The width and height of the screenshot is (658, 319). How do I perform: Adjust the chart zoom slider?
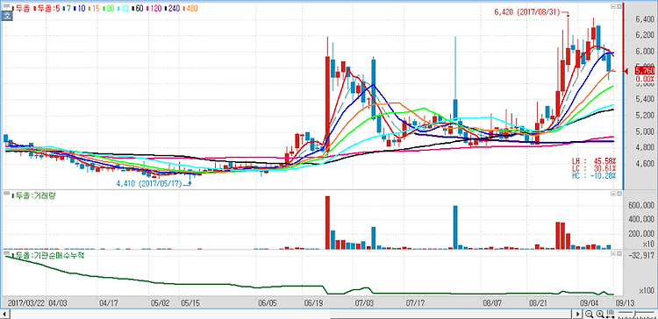pos(637,314)
